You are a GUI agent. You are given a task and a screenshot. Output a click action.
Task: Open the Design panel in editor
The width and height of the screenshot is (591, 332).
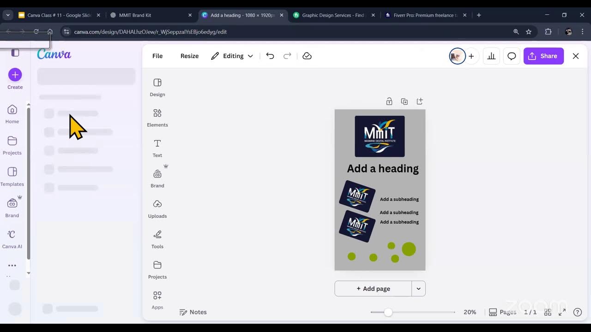(x=157, y=87)
